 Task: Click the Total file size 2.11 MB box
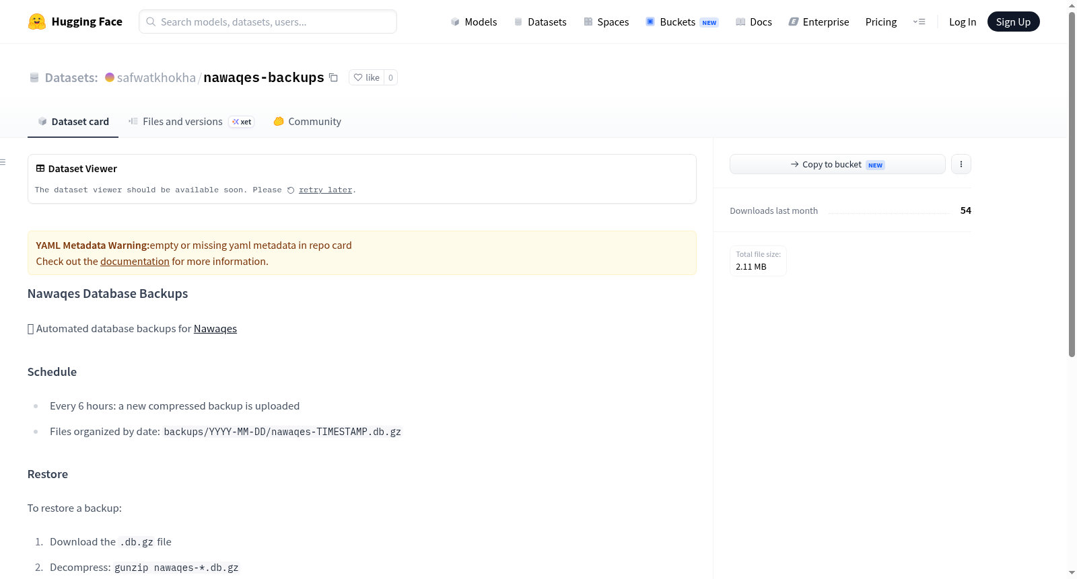coord(758,260)
